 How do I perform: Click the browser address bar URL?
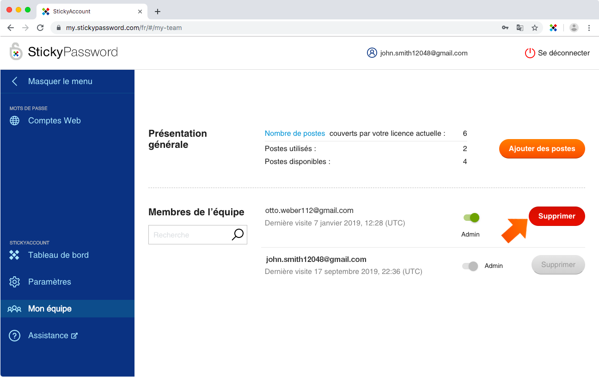[x=124, y=28]
